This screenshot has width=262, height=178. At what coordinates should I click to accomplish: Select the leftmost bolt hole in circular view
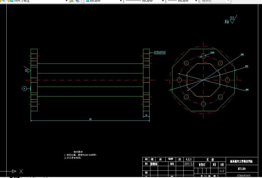(x=179, y=80)
